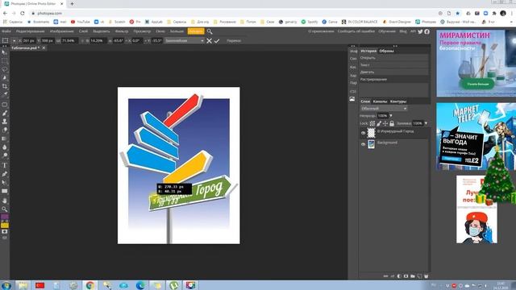Open tool preset arrow in options bar
The width and height of the screenshot is (516, 290).
click(x=15, y=41)
